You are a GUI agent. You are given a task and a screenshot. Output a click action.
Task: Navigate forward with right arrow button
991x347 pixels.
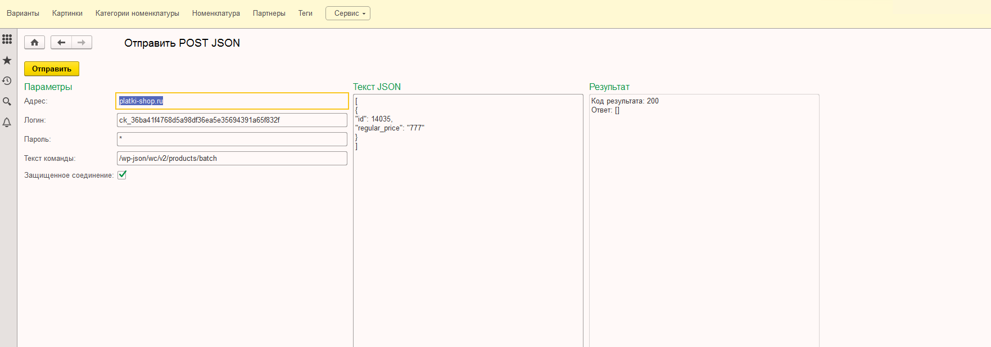82,42
